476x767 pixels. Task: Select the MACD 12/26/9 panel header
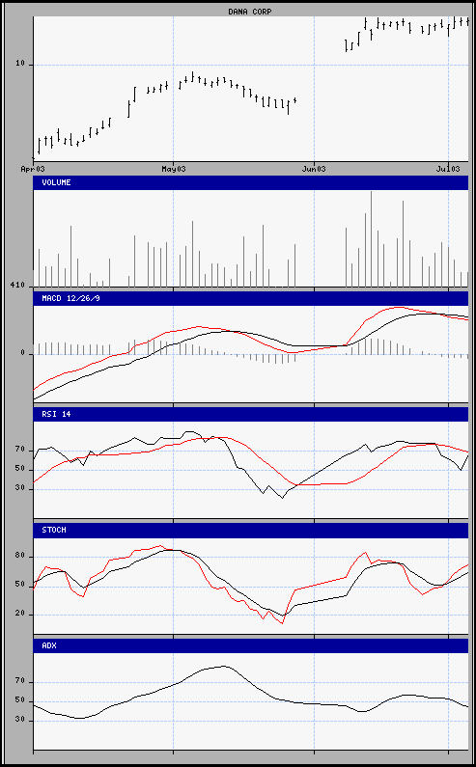[x=251, y=299]
